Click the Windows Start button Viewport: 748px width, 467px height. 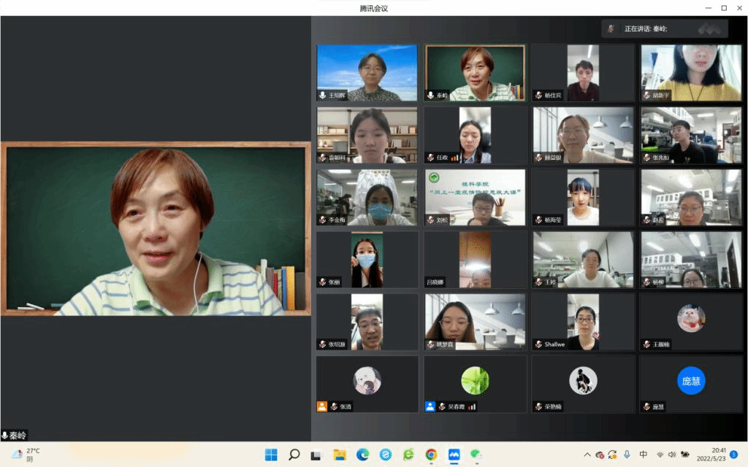coord(271,455)
